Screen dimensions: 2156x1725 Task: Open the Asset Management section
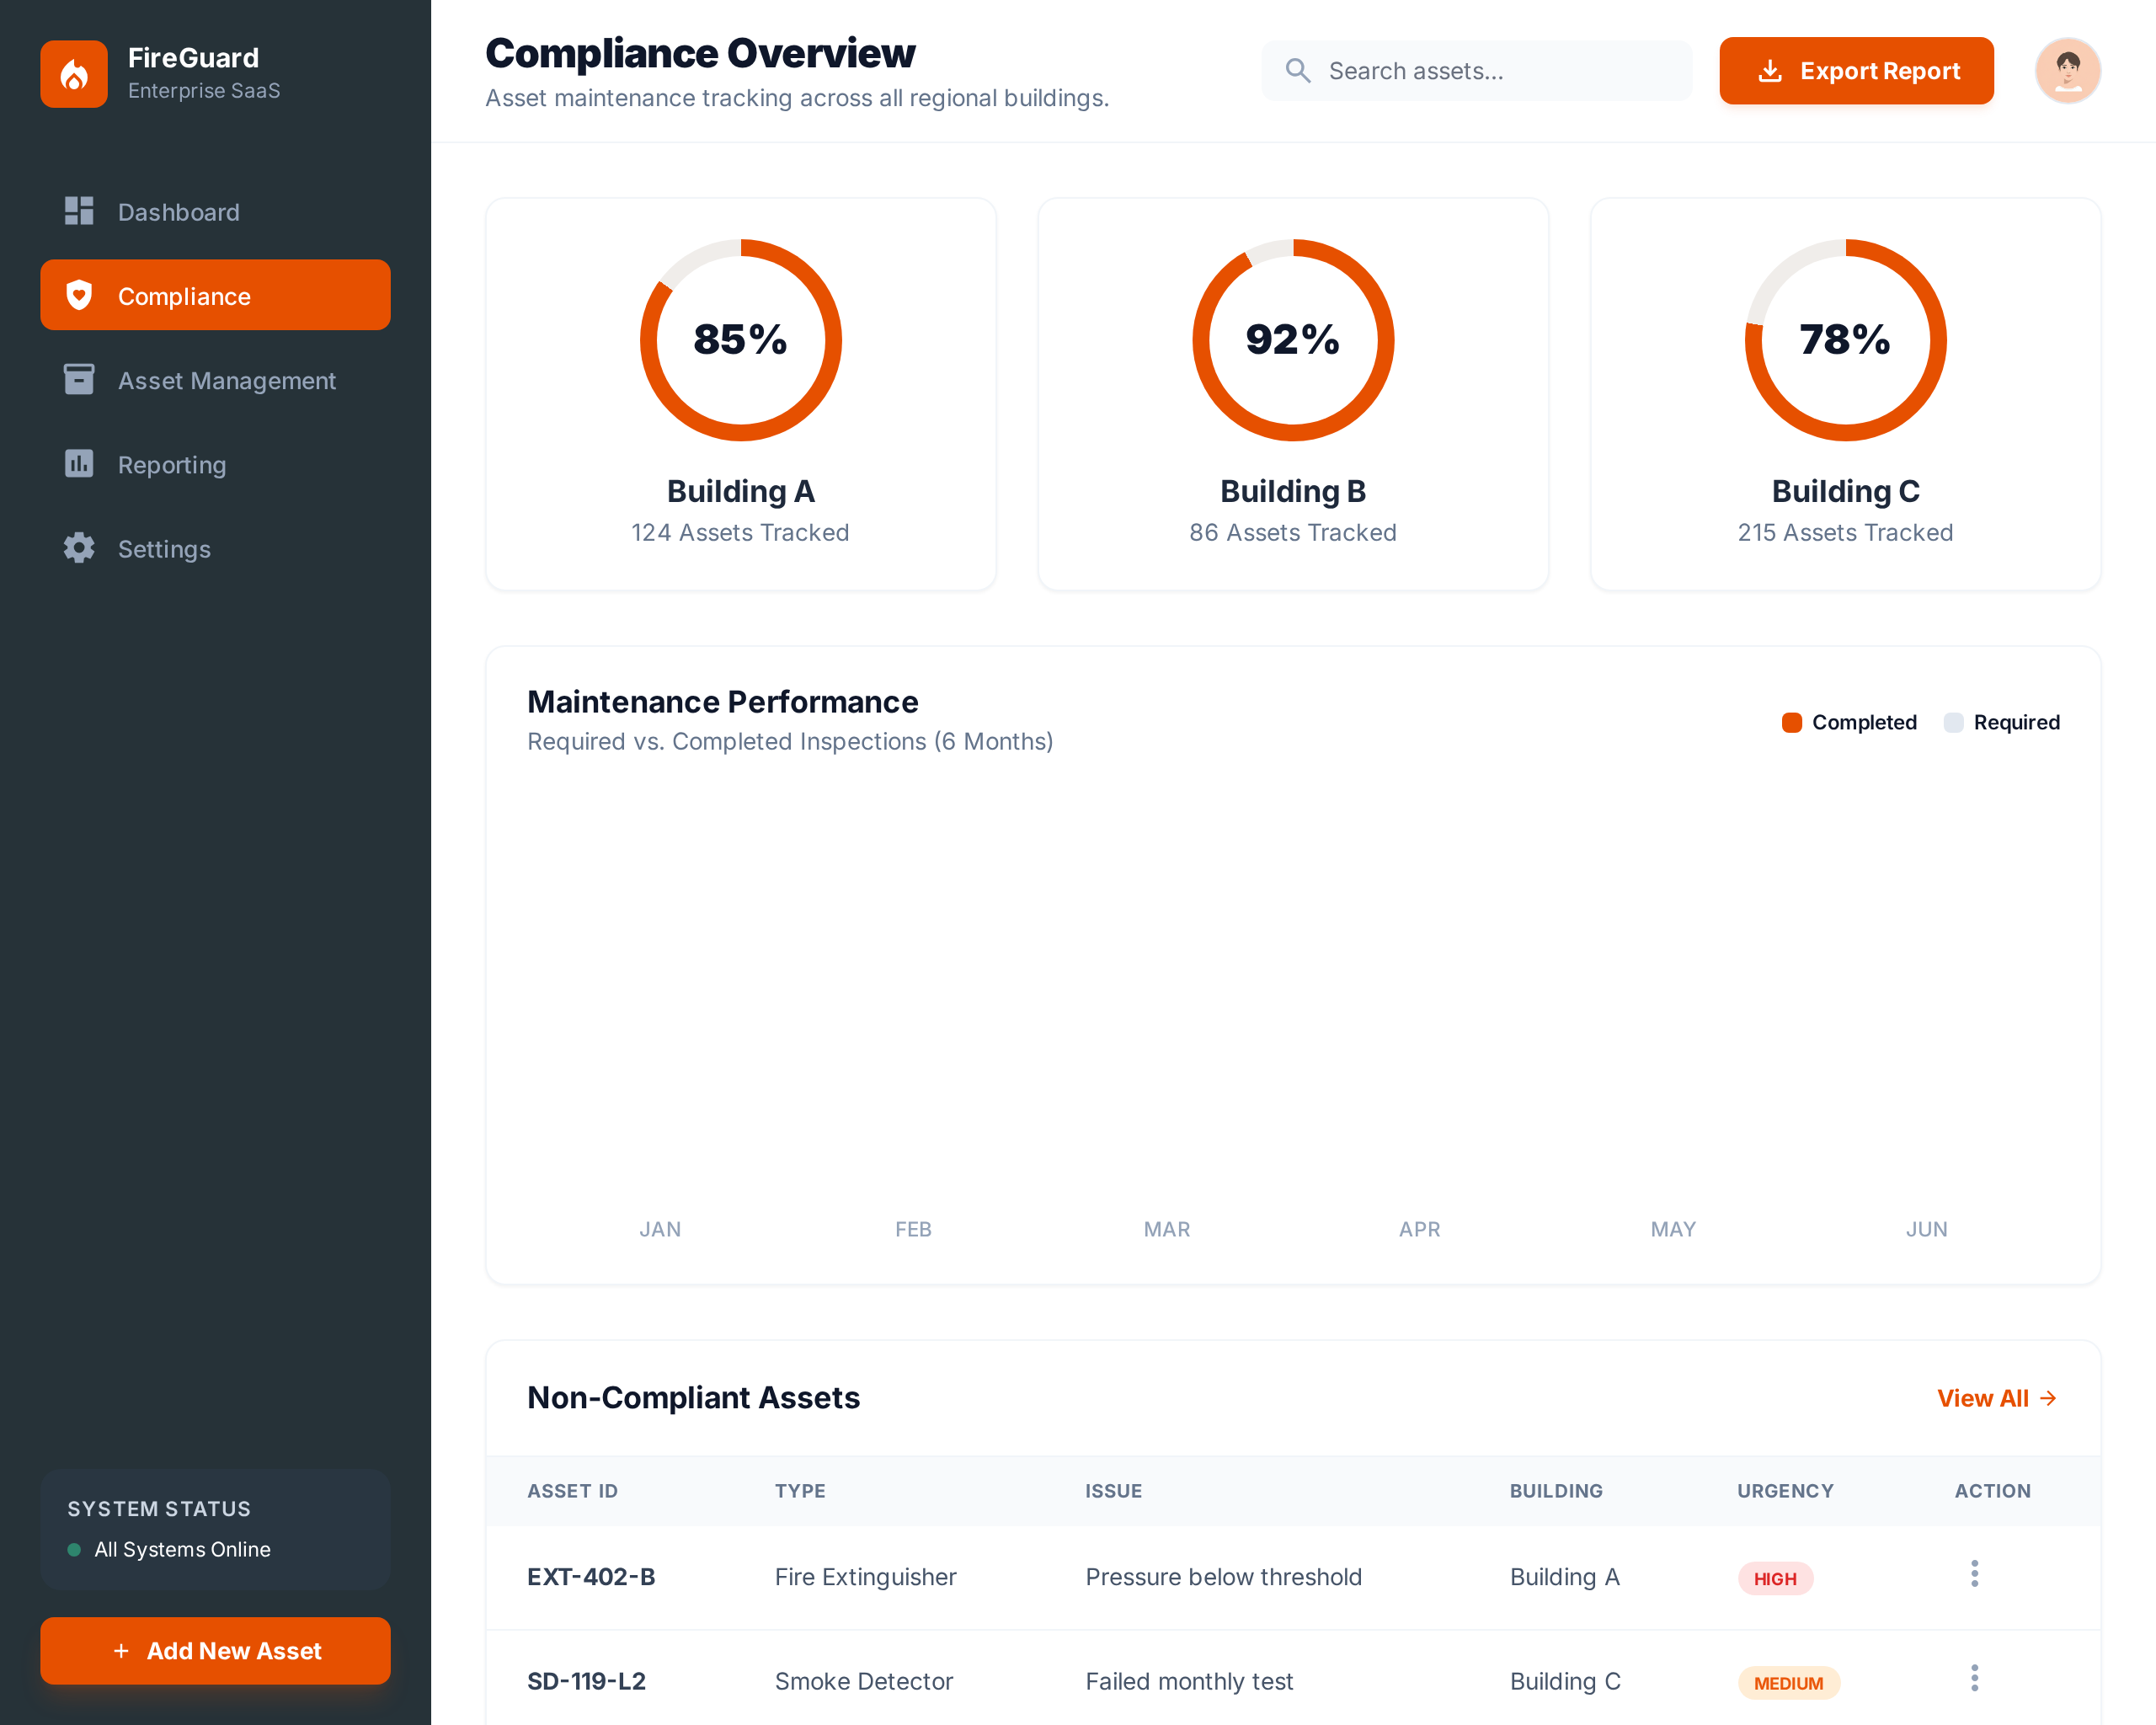[226, 381]
